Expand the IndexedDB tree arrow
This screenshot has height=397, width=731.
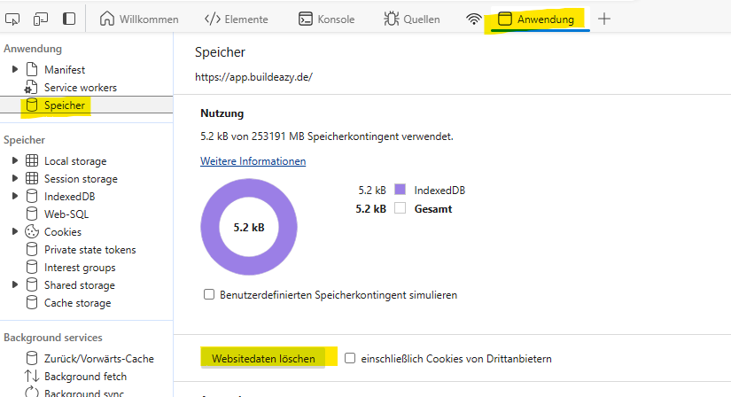[x=14, y=197]
